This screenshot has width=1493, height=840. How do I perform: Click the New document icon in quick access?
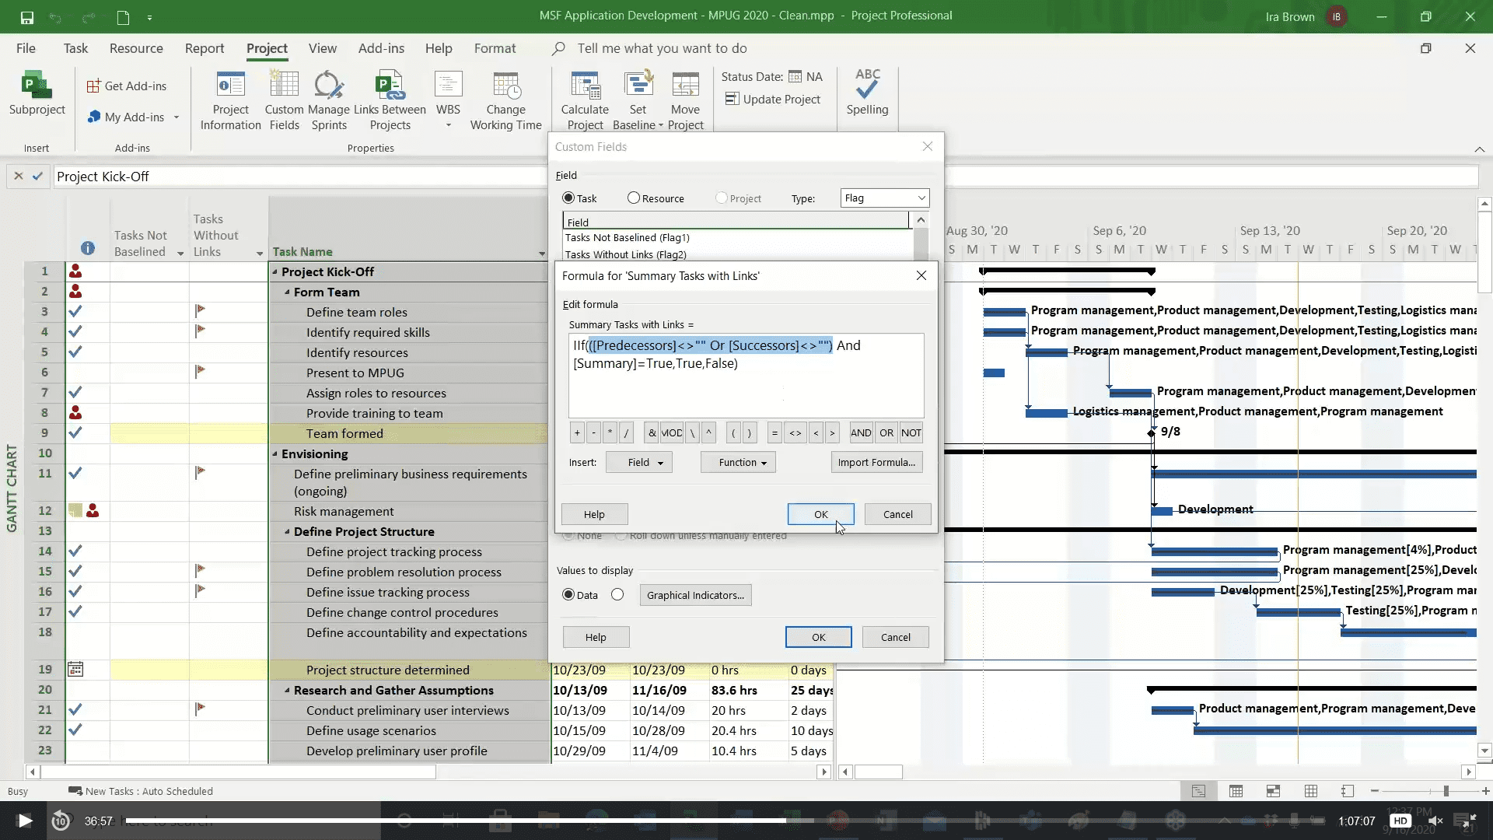[x=123, y=17]
